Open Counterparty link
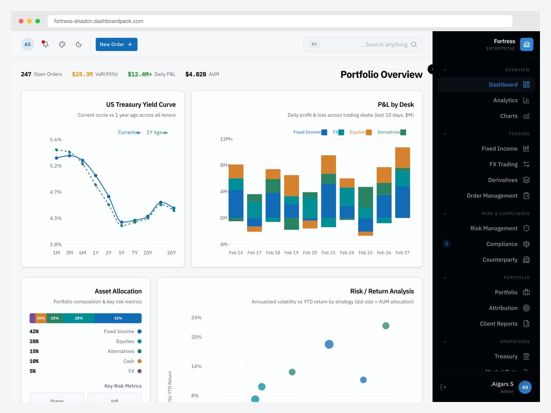 [486, 260]
